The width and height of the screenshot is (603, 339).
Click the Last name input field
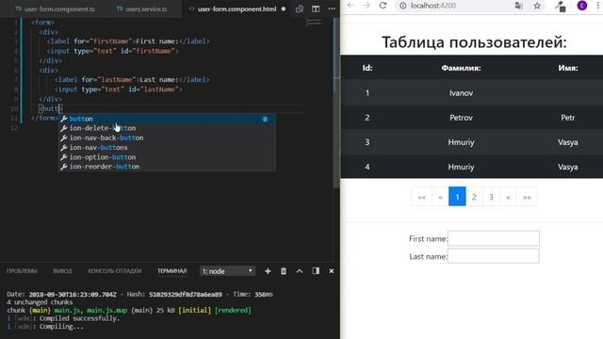(494, 256)
